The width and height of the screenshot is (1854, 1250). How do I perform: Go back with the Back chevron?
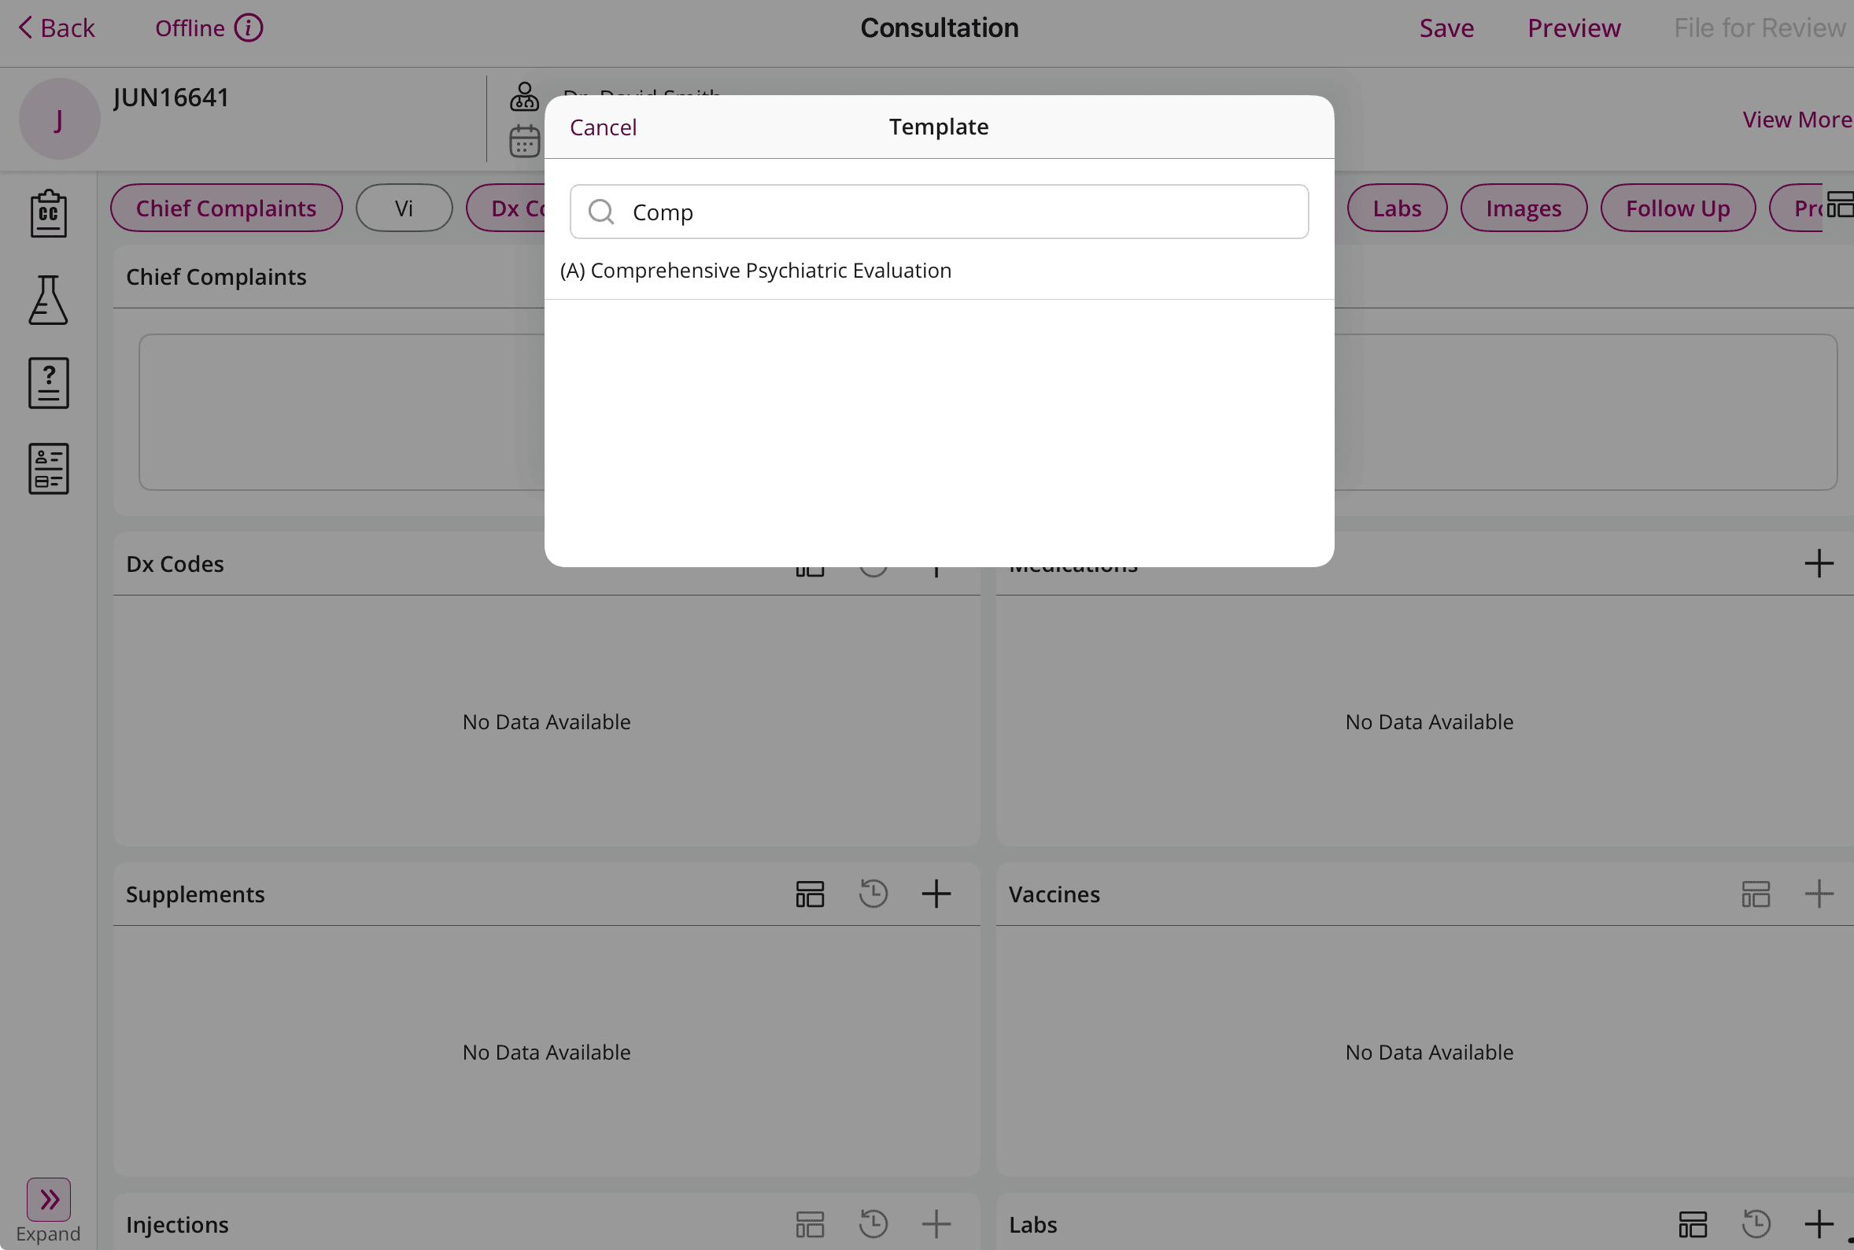(25, 28)
